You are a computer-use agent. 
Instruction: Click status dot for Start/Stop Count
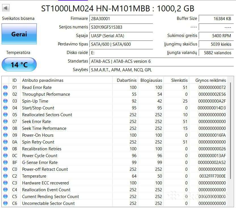5,108
